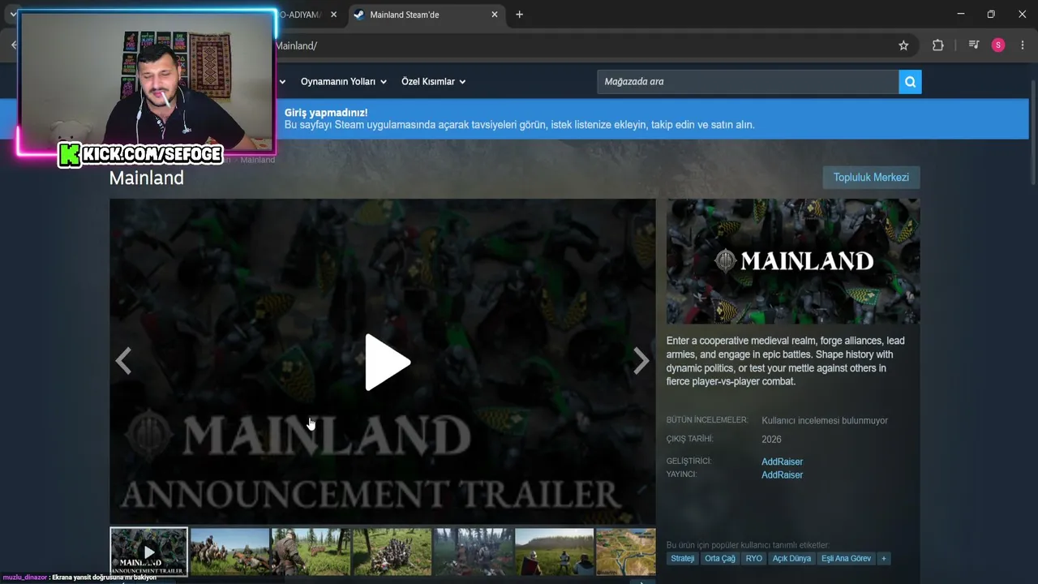This screenshot has width=1038, height=584.
Task: Bookmark this page with the star icon
Action: (x=903, y=45)
